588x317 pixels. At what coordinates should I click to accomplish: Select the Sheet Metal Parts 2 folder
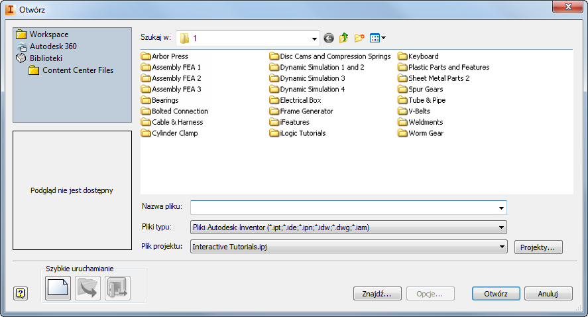[434, 78]
